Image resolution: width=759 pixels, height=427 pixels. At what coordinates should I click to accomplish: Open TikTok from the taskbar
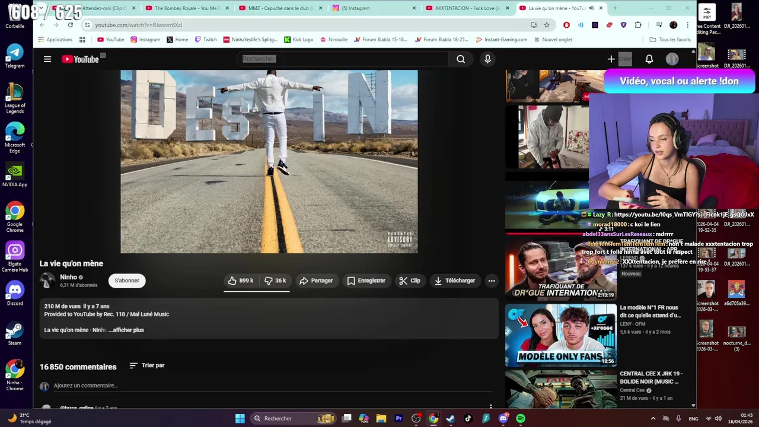[x=468, y=419]
